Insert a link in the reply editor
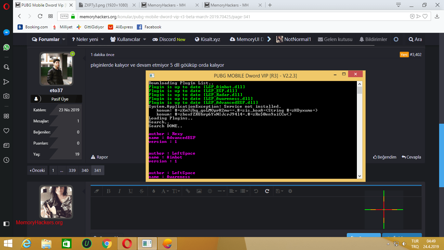 (188, 191)
